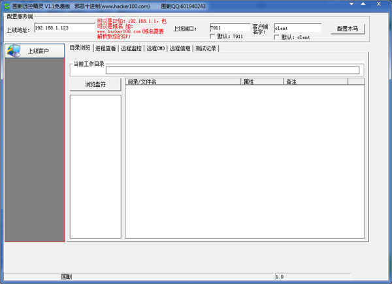
Task: Click the app icon in the title bar
Action: click(7, 6)
